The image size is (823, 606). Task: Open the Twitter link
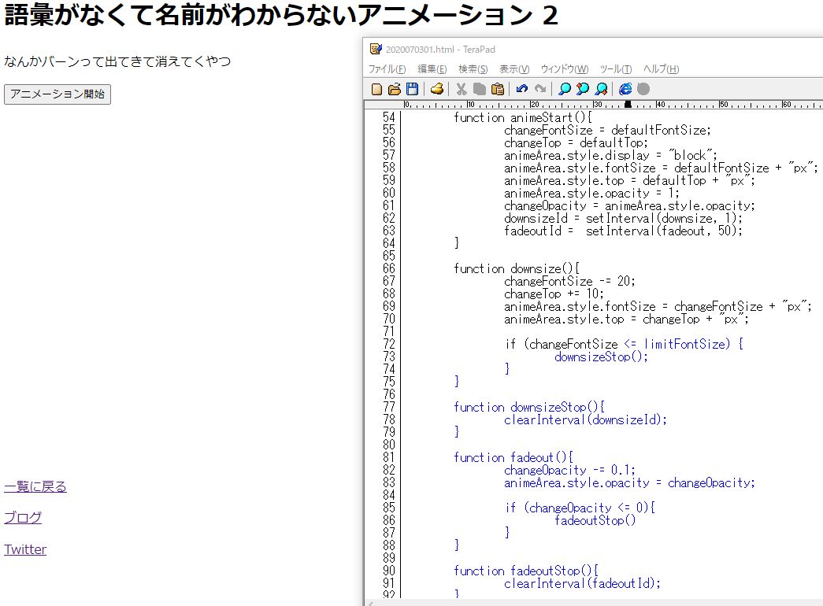pyautogui.click(x=24, y=549)
